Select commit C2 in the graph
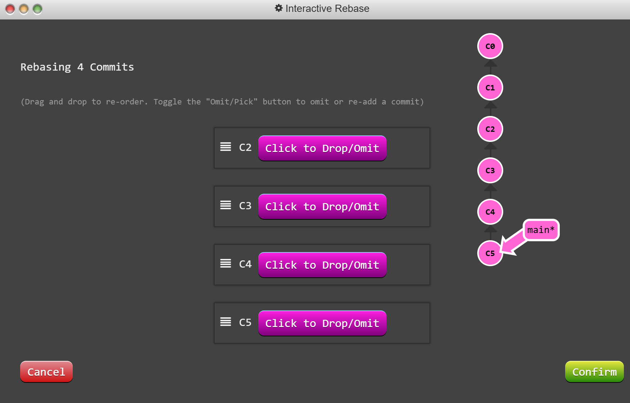This screenshot has height=403, width=630. (x=490, y=129)
